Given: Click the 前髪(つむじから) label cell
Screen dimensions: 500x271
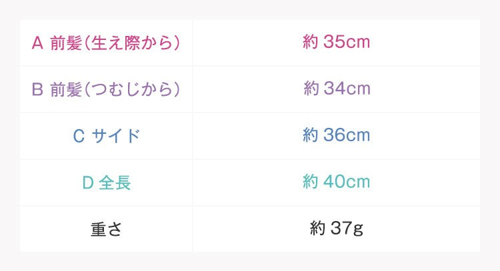Looking at the screenshot, I should [x=106, y=89].
